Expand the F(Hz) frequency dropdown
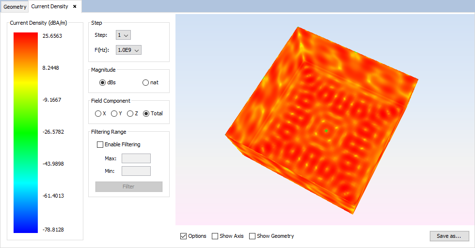 click(128, 50)
